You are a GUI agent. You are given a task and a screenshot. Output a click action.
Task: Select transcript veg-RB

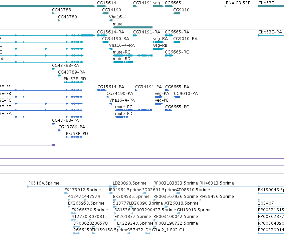(160, 45)
